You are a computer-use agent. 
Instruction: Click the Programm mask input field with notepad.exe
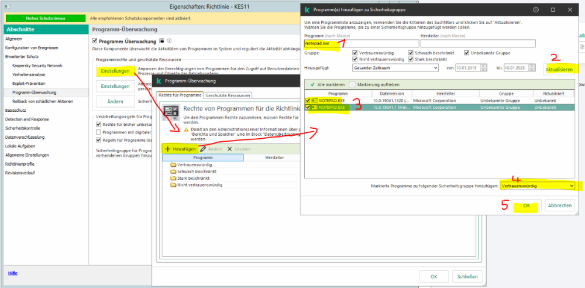361,43
